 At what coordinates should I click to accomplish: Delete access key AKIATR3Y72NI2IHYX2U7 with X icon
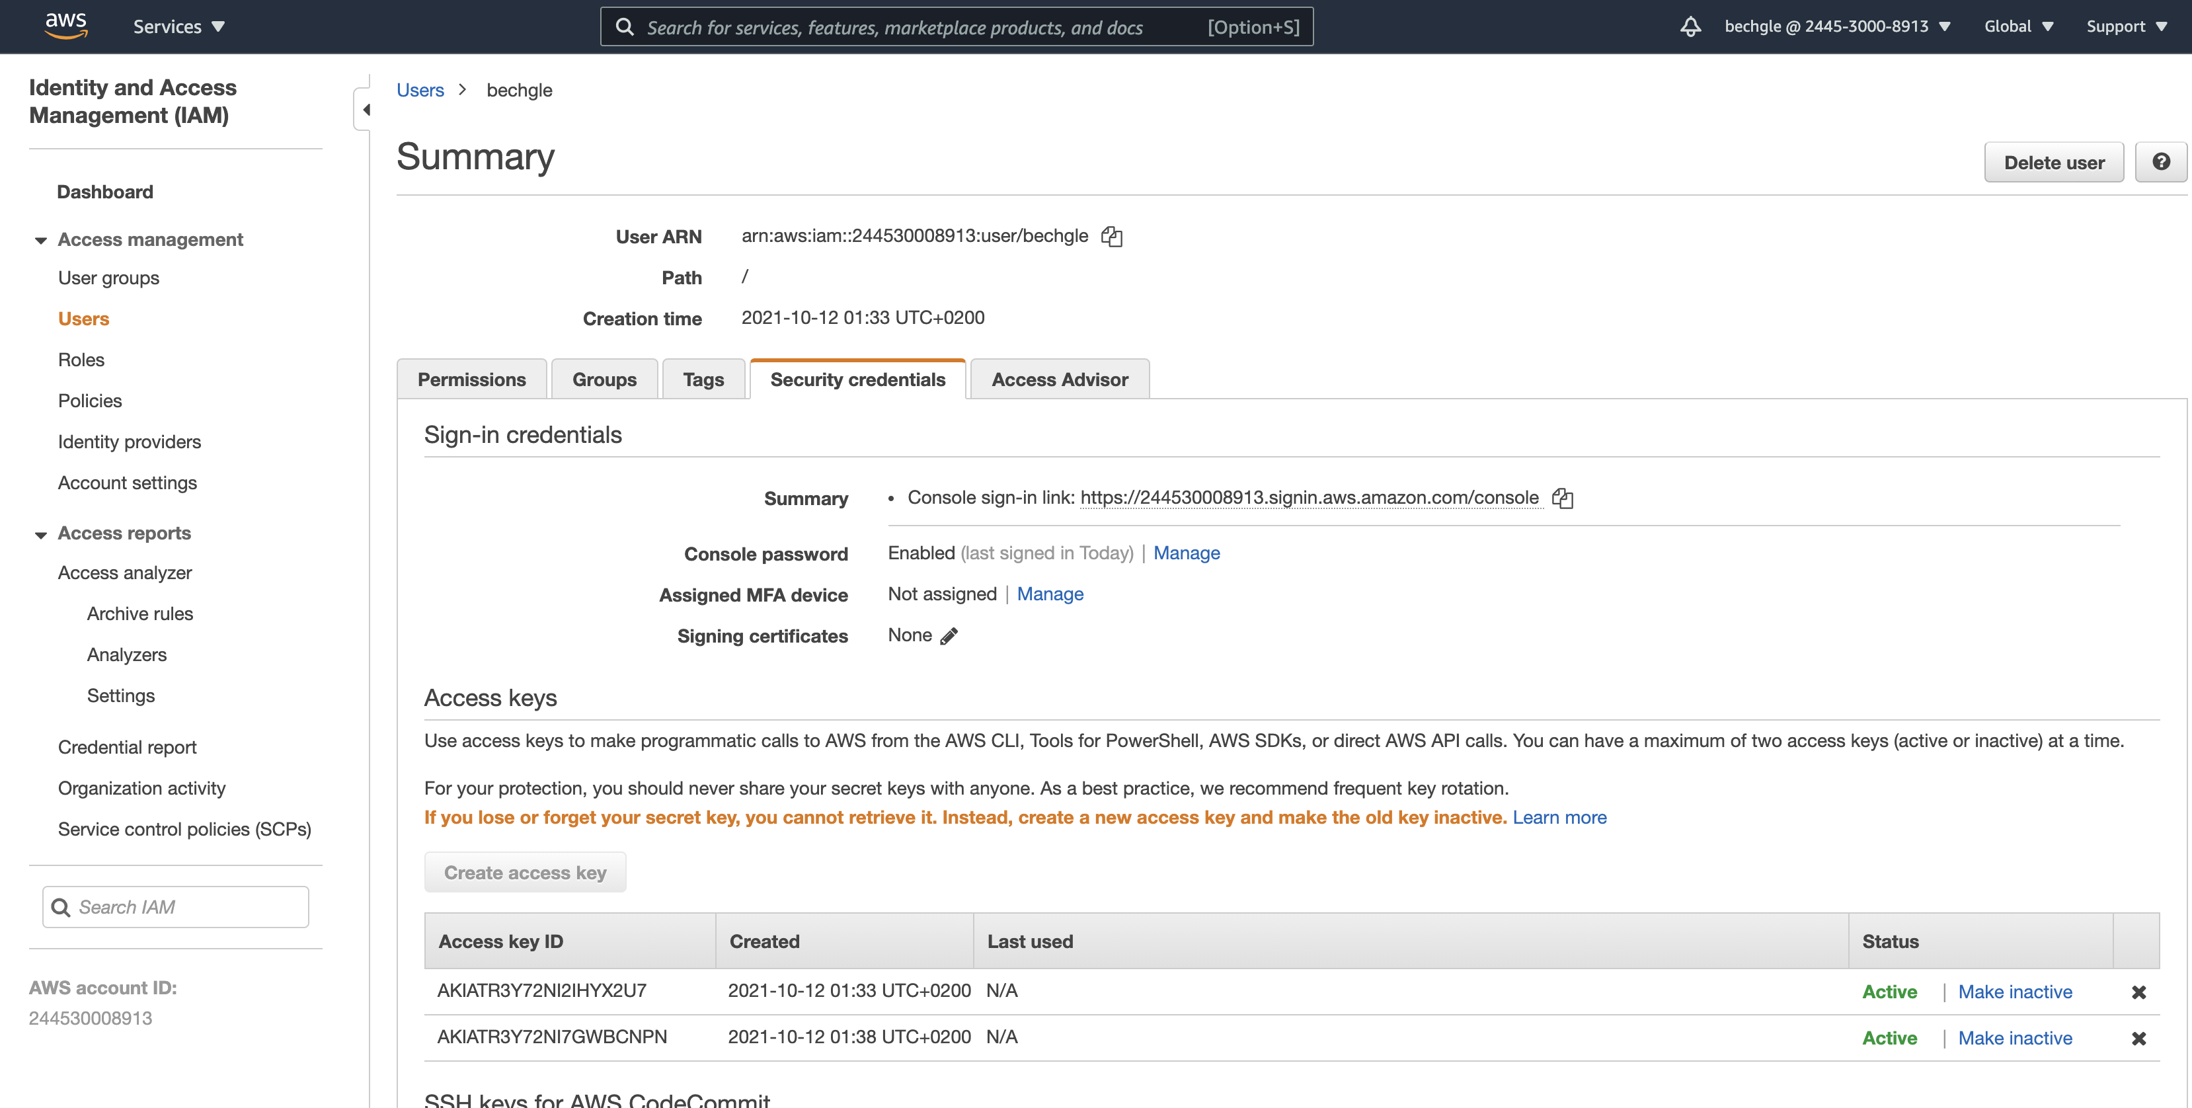(x=2138, y=992)
